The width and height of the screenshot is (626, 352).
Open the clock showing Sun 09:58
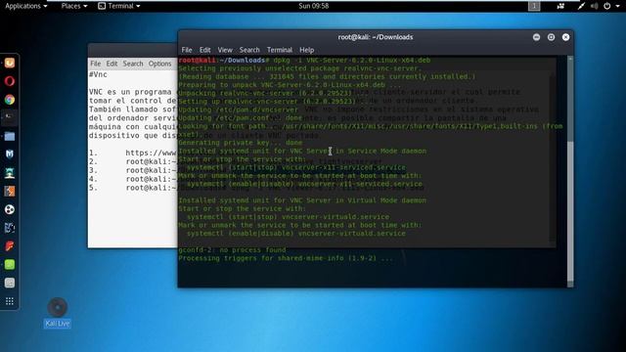click(313, 6)
